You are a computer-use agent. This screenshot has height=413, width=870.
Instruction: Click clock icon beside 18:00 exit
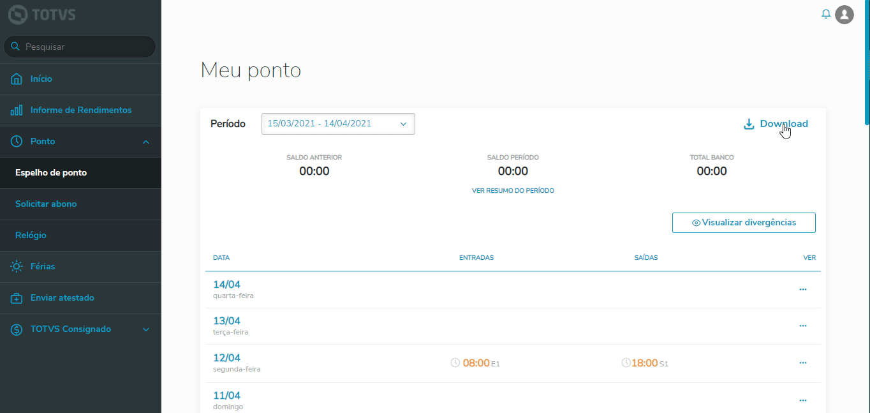click(x=626, y=363)
